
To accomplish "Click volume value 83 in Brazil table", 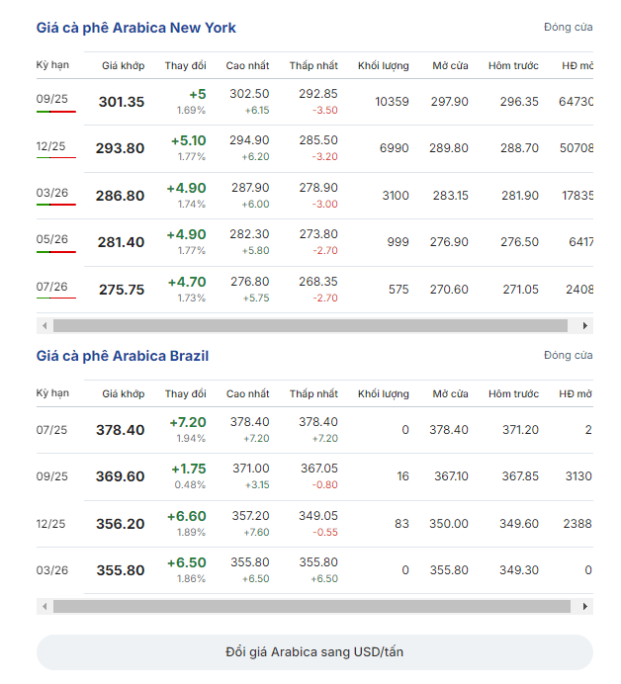I will (401, 524).
